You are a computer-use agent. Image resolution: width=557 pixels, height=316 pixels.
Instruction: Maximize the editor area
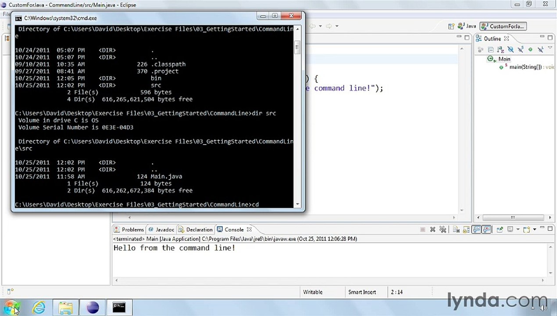(467, 38)
